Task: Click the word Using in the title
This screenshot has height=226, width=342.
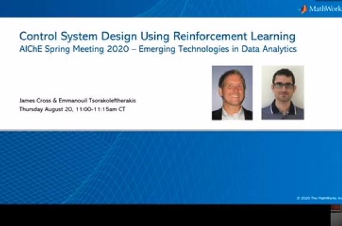Action: coord(155,36)
